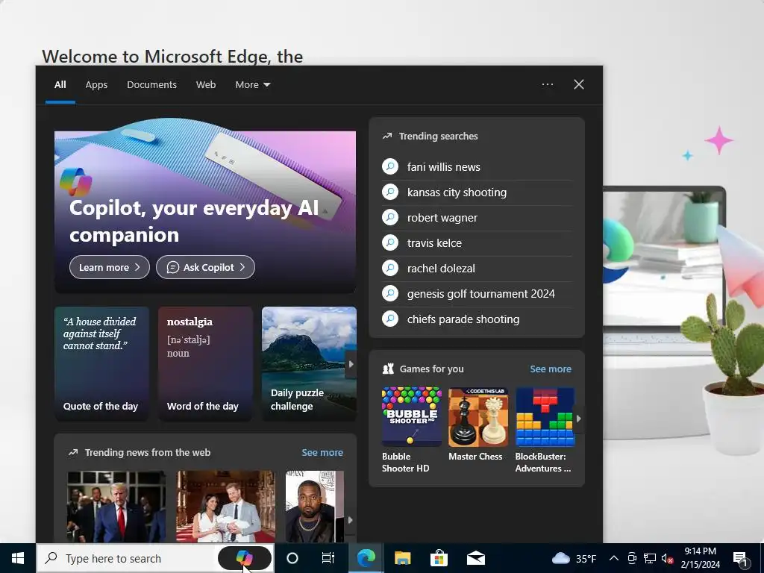Click the Type here to search field

pos(127,558)
